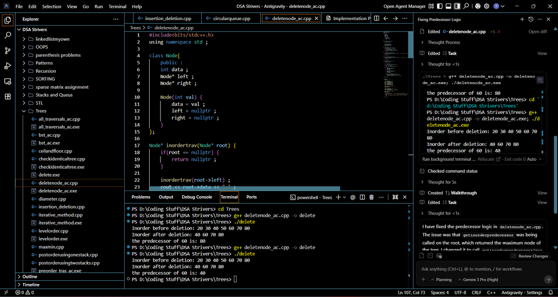The height and width of the screenshot is (297, 558).
Task: Mention with the @ icon in terminal toolbar
Action: point(352,197)
